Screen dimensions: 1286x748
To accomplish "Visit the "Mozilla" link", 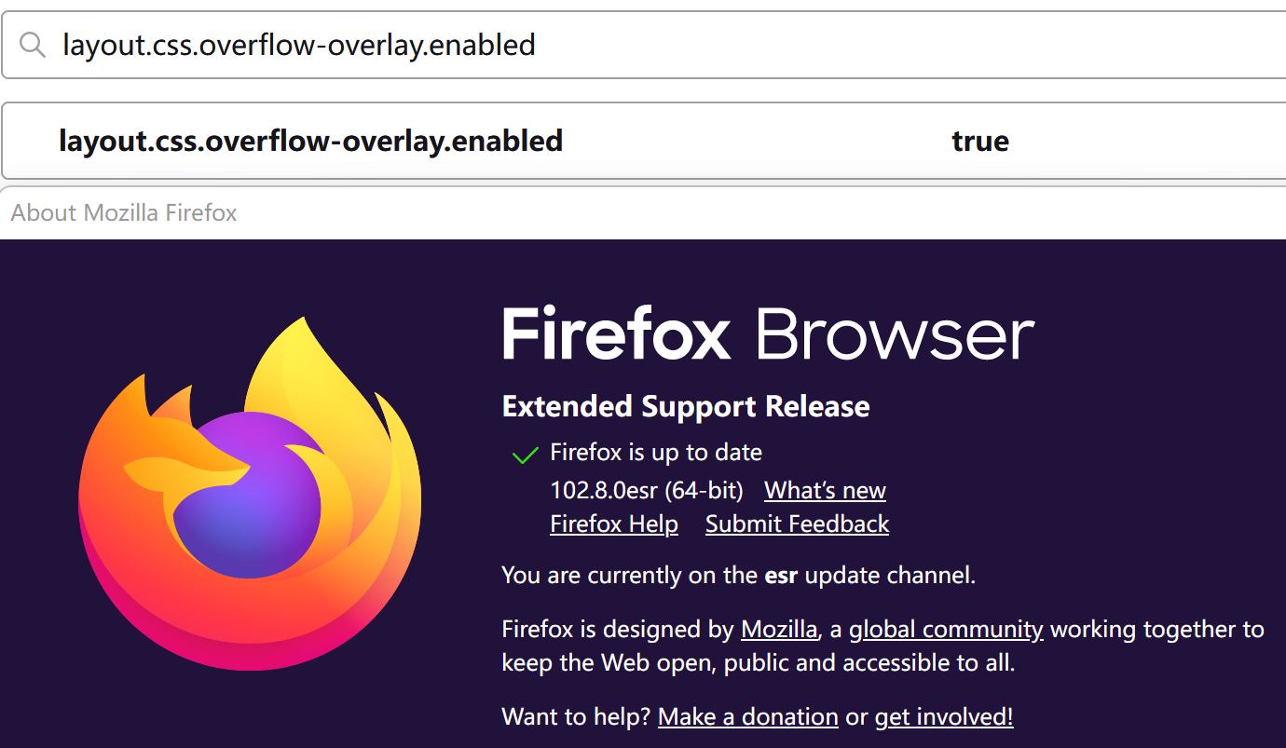I will click(x=778, y=629).
